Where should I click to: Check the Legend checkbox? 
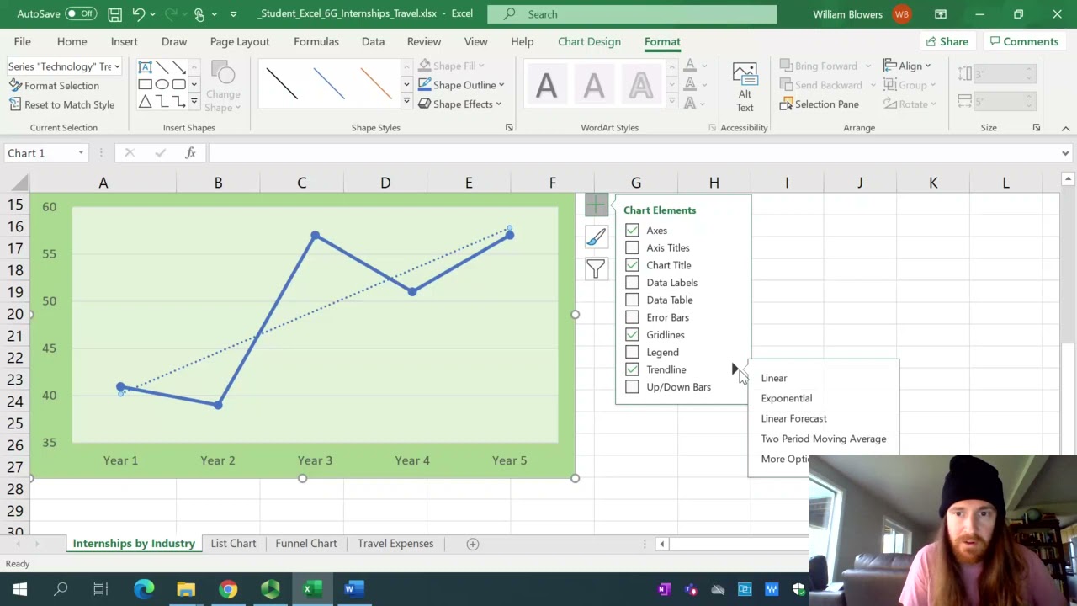click(x=632, y=352)
